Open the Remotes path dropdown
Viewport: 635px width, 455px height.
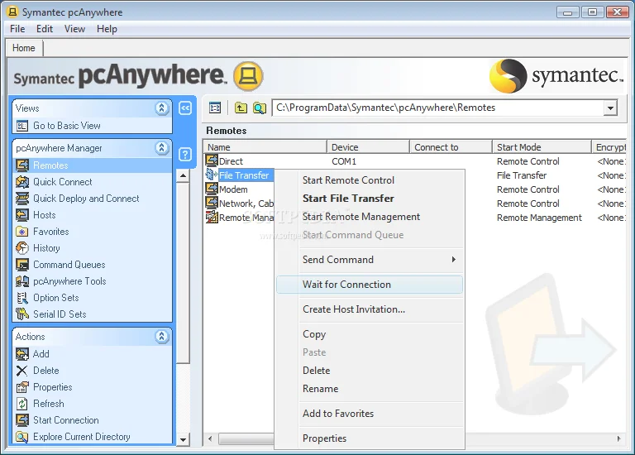coord(610,108)
